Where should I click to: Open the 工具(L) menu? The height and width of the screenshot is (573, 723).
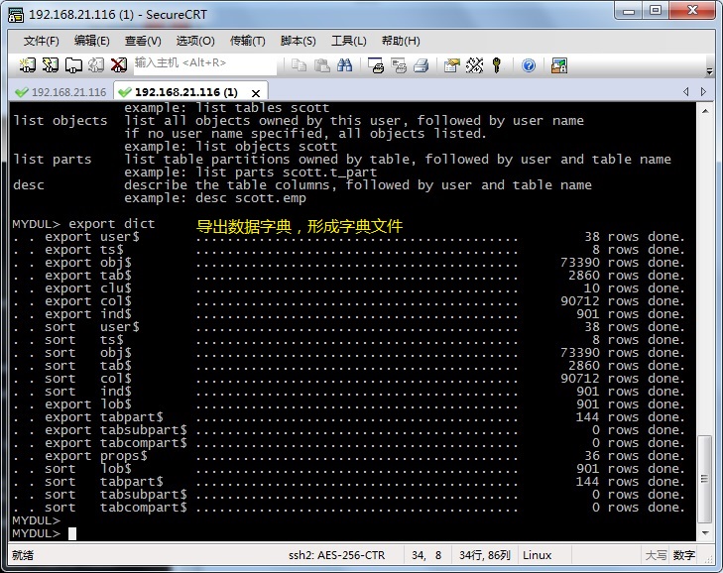tap(348, 41)
